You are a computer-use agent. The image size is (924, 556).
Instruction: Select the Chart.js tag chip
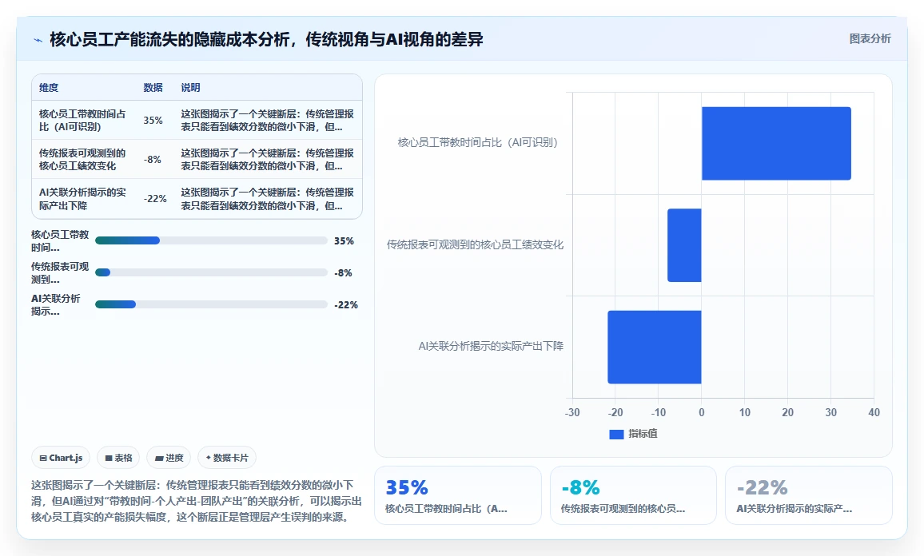[x=61, y=458]
